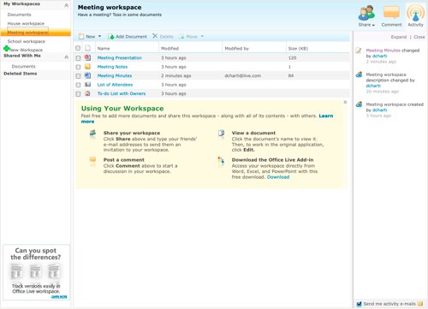Click the View a document tip icon

click(x=221, y=133)
